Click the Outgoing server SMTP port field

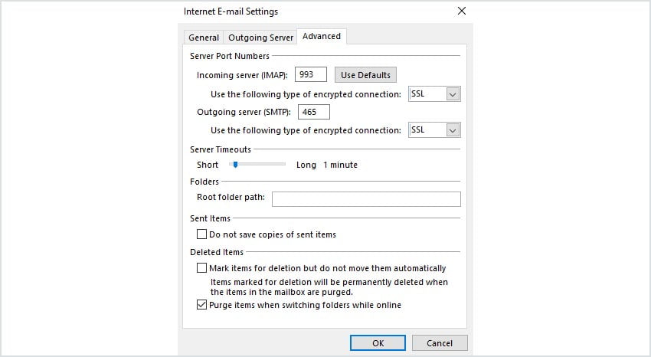pyautogui.click(x=314, y=112)
